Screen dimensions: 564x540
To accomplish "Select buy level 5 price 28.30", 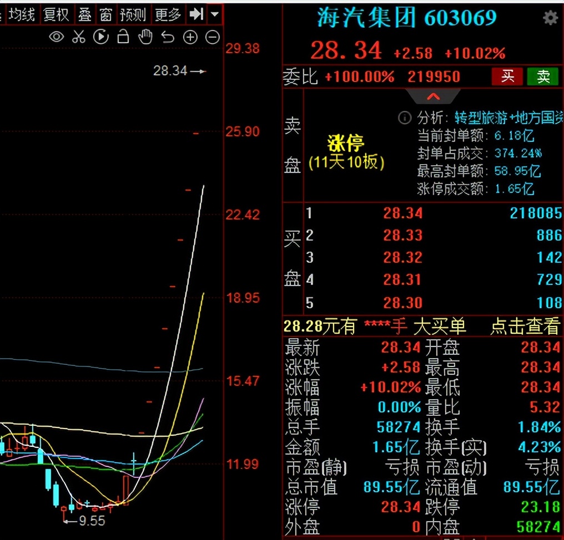I will point(402,303).
